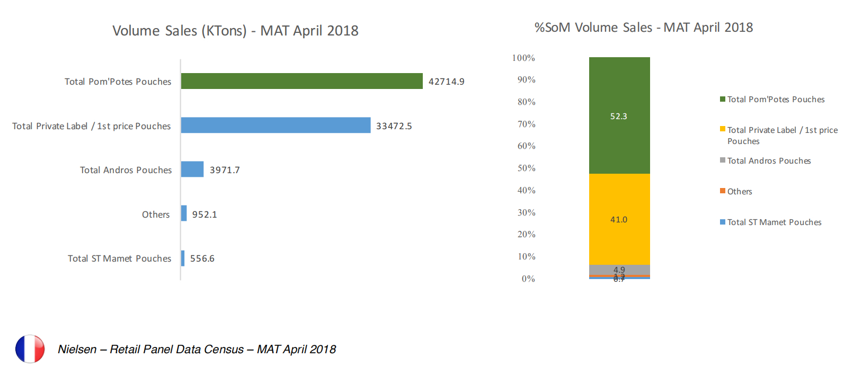Click the '90%' axis tick label
This screenshot has height=367, width=853.
tap(527, 79)
